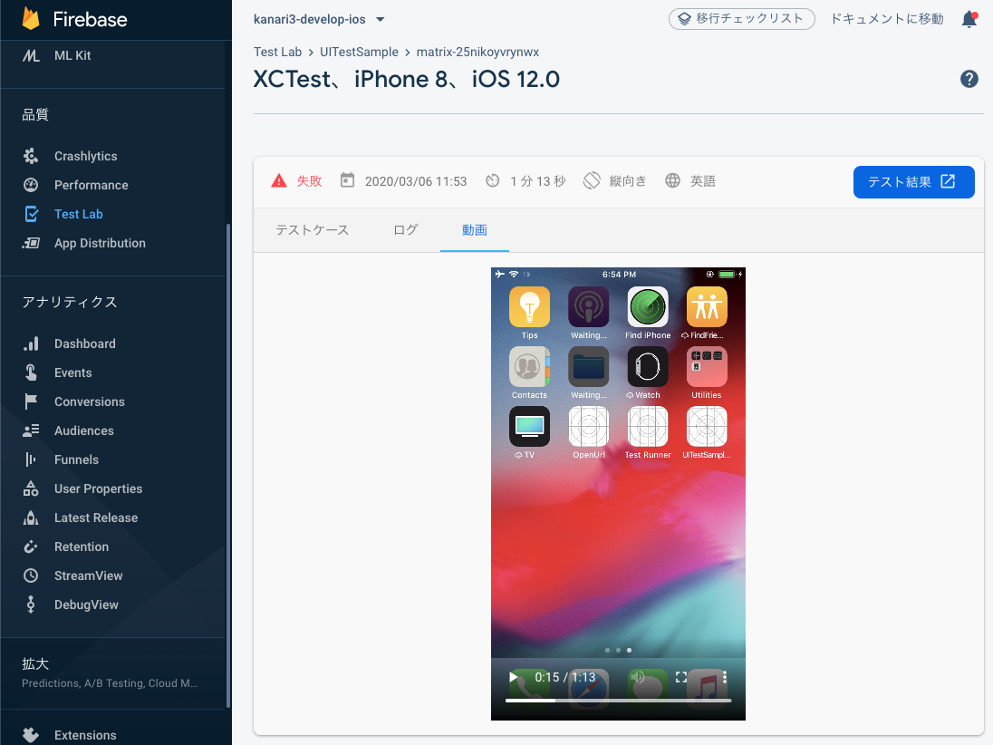This screenshot has width=993, height=745.
Task: Click the date 2020/03/06 11:53
Action: coord(416,181)
